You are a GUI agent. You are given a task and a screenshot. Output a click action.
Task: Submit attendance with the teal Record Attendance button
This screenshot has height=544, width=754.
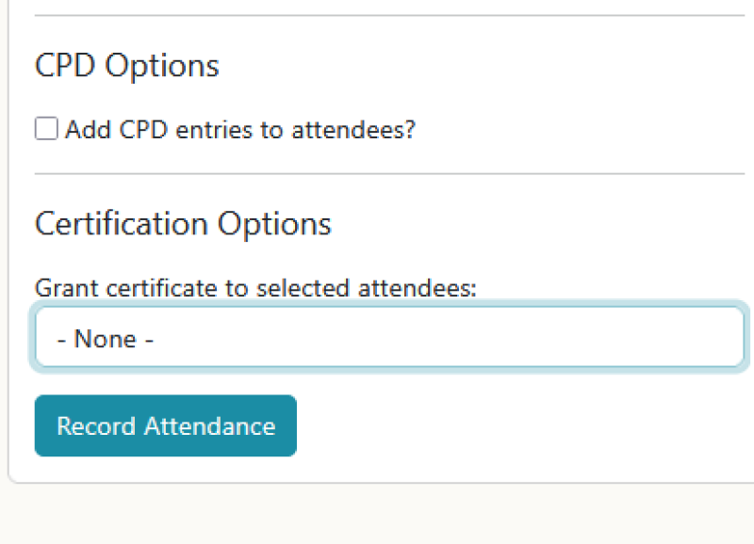(166, 425)
